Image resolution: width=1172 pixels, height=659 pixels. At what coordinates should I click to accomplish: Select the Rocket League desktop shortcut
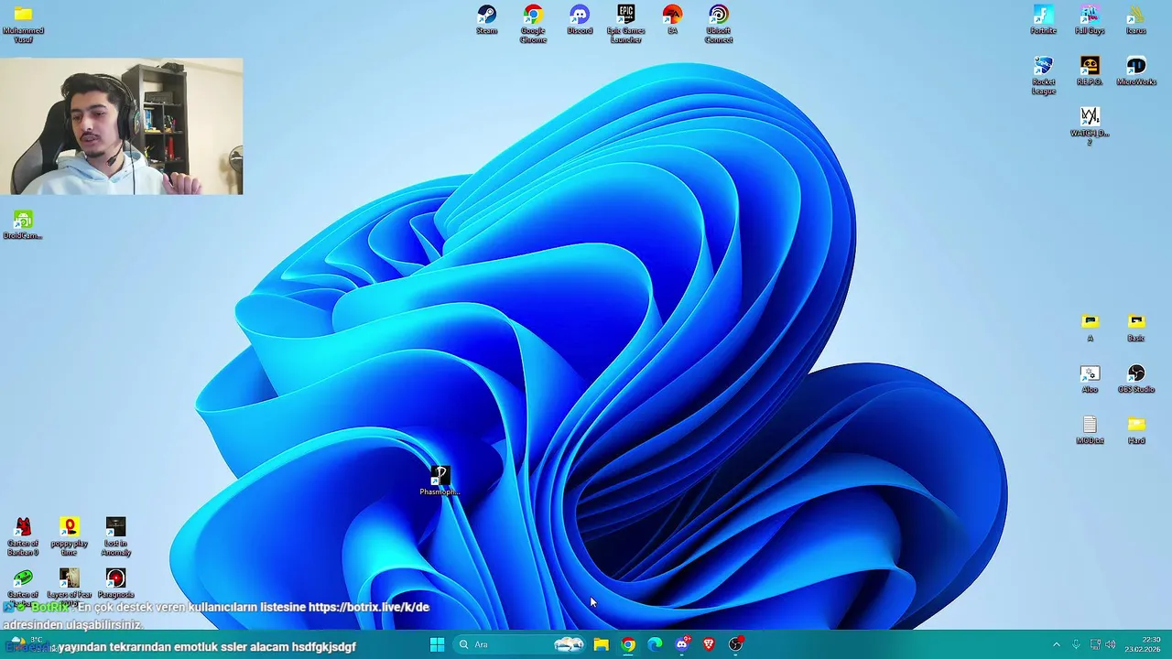tap(1043, 74)
